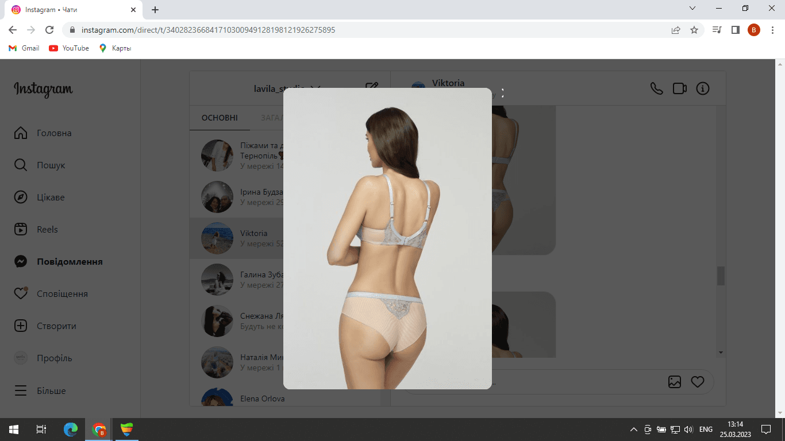Screen dimensions: 785x441
Task: Click Створити to make a new post
Action: [x=45, y=326]
